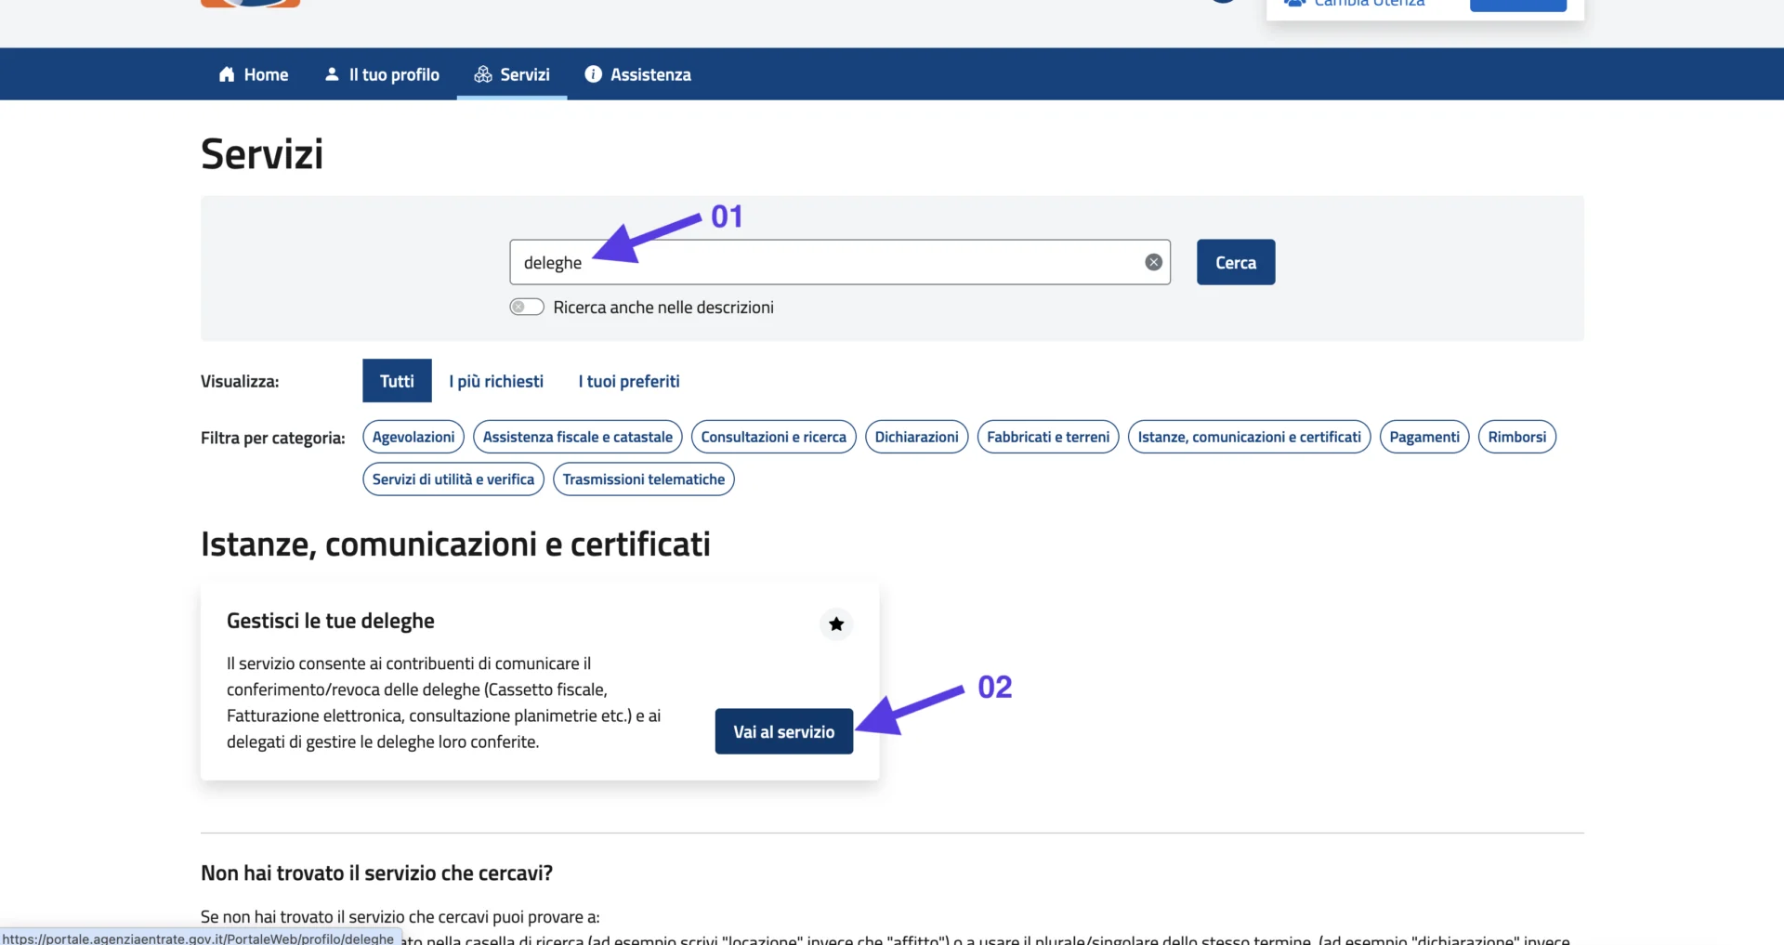Switch to I più richiesti view
1784x945 pixels.
(x=496, y=381)
